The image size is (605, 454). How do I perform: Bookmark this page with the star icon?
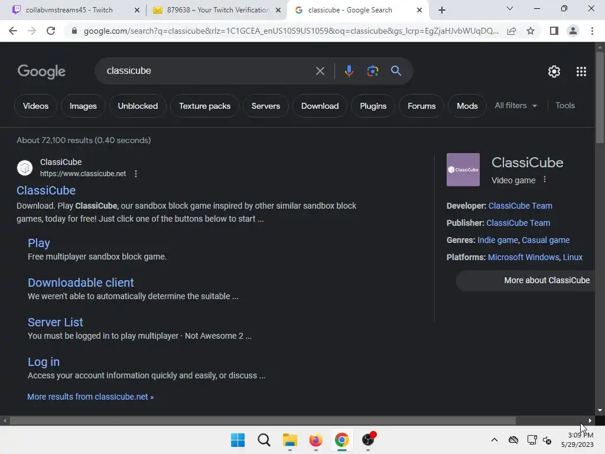point(531,31)
